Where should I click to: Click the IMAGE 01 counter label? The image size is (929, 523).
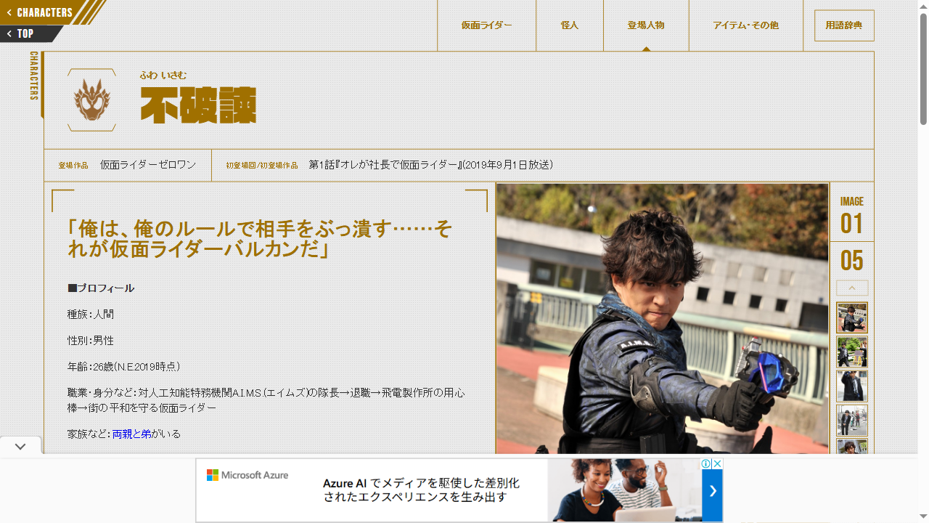[852, 216]
